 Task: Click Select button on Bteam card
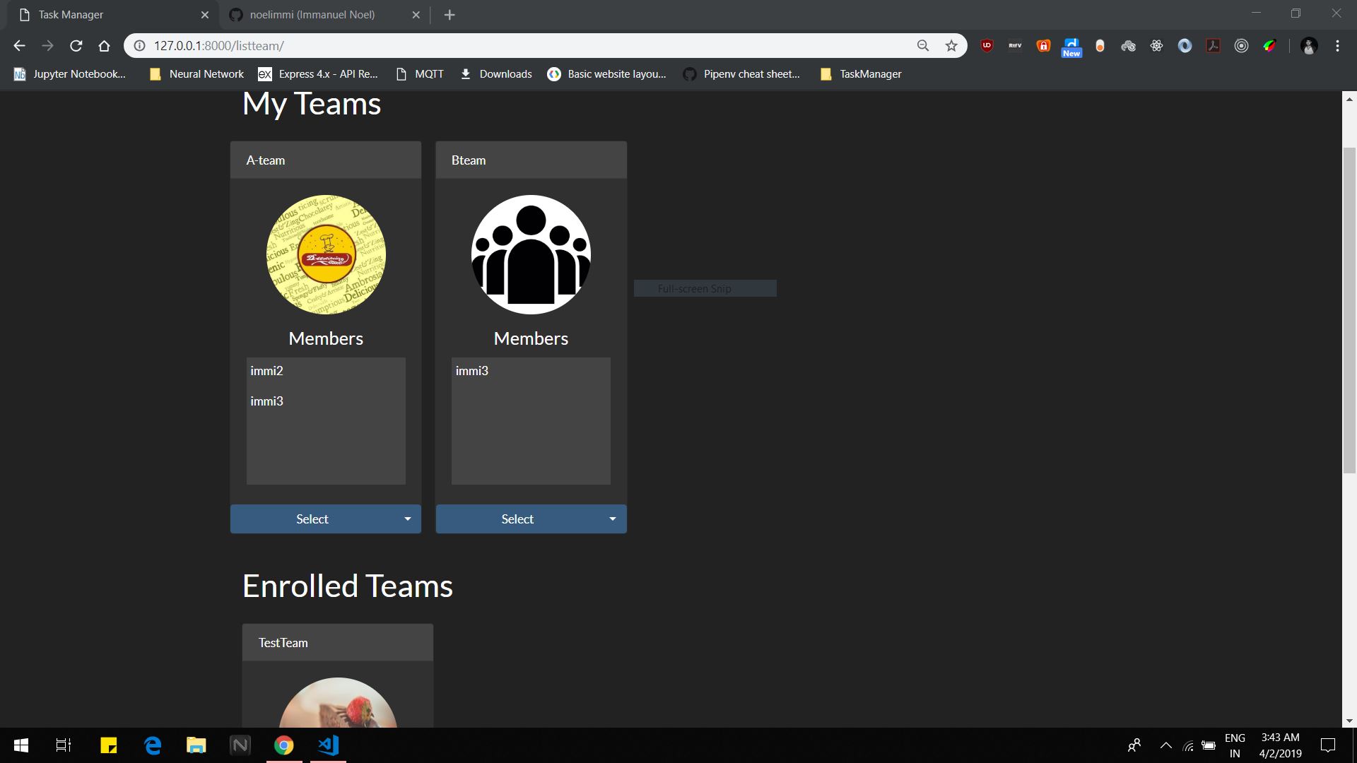pyautogui.click(x=517, y=519)
